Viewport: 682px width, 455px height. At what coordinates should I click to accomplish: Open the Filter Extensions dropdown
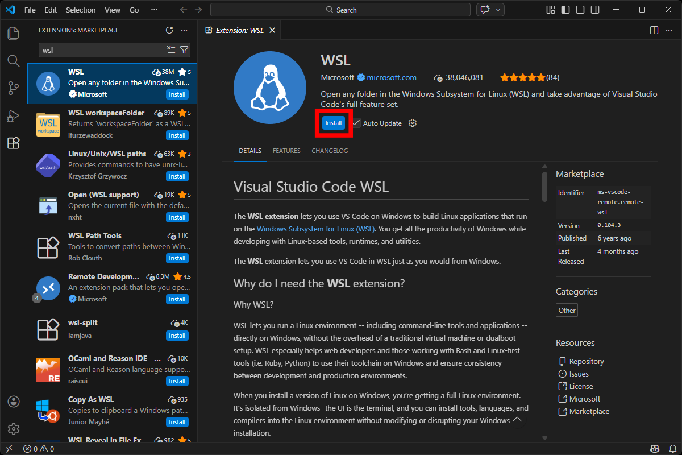click(x=184, y=50)
